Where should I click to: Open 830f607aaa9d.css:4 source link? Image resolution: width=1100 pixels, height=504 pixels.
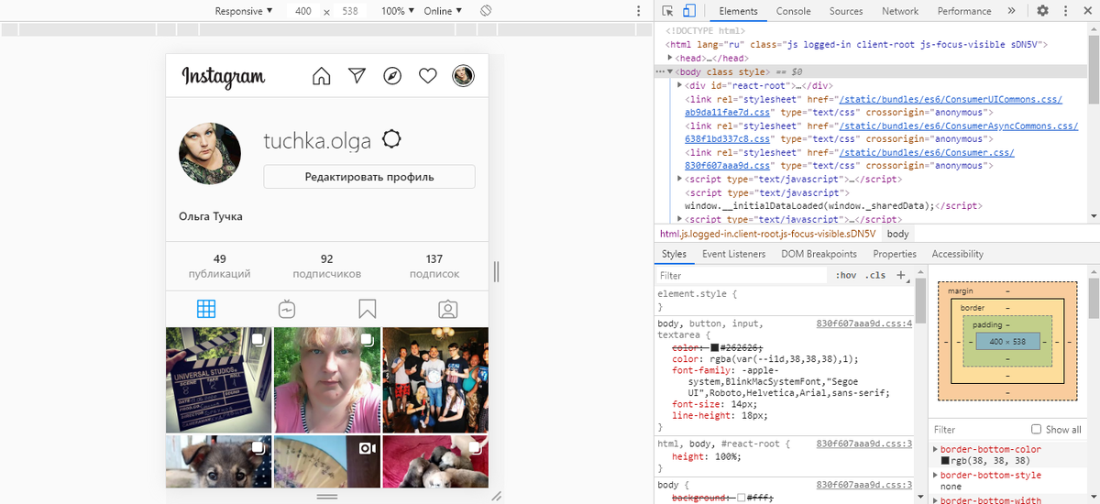864,323
